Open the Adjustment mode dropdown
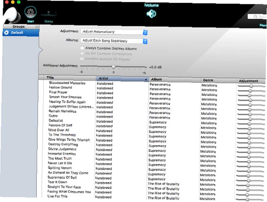267x202 pixels. pyautogui.click(x=114, y=32)
